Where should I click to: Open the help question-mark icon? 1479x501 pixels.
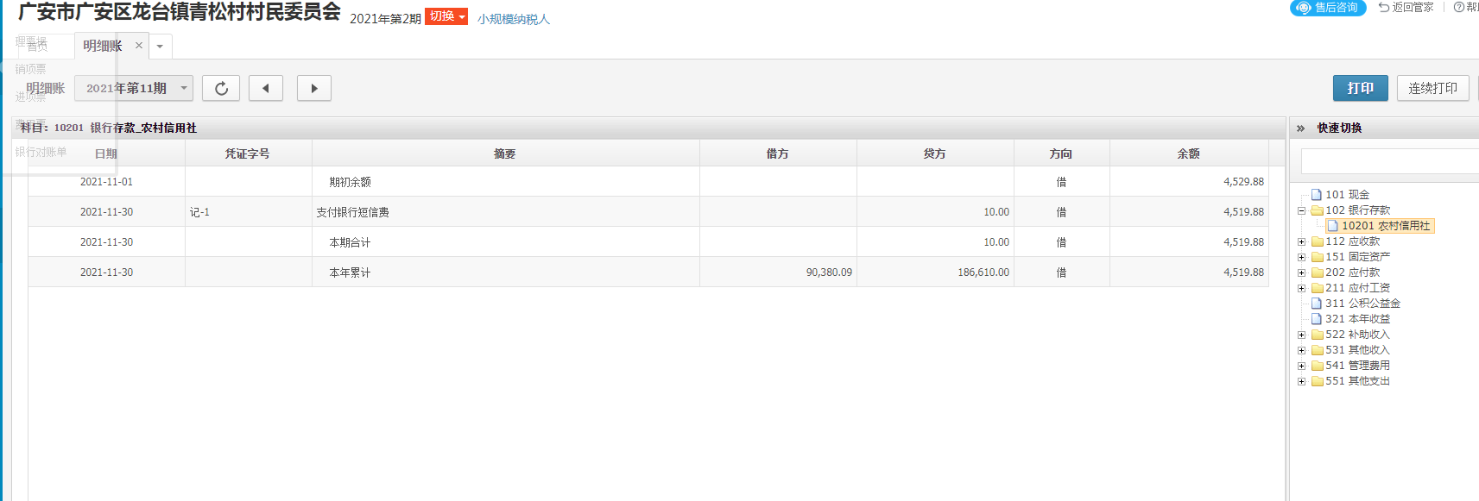pos(1459,7)
